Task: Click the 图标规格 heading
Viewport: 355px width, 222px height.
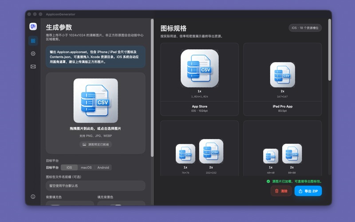Action: point(174,28)
